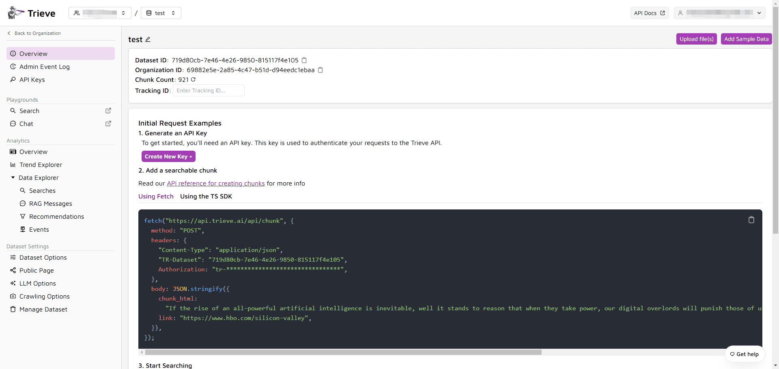Viewport: 779px width, 369px height.
Task: Click the code block horizontal scrollbar
Action: (343, 352)
